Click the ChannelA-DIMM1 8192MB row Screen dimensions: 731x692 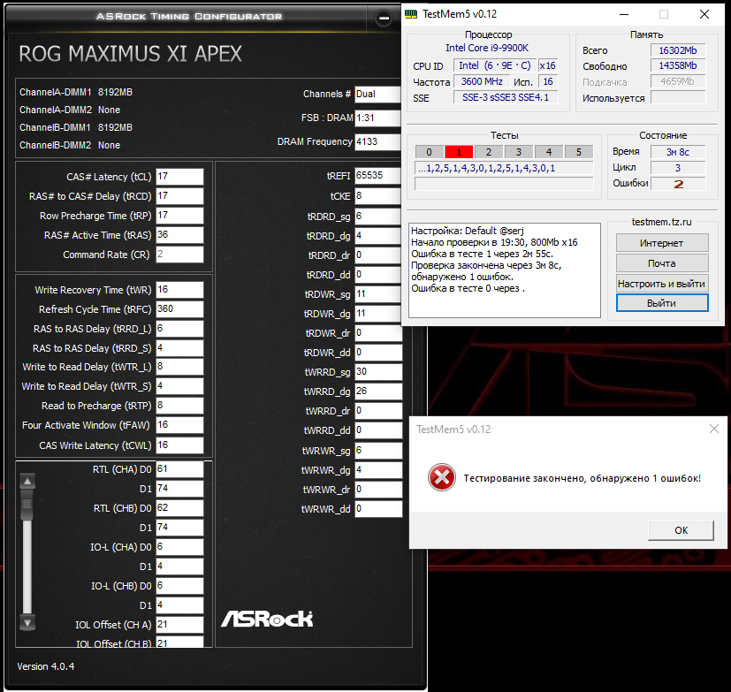tap(76, 92)
